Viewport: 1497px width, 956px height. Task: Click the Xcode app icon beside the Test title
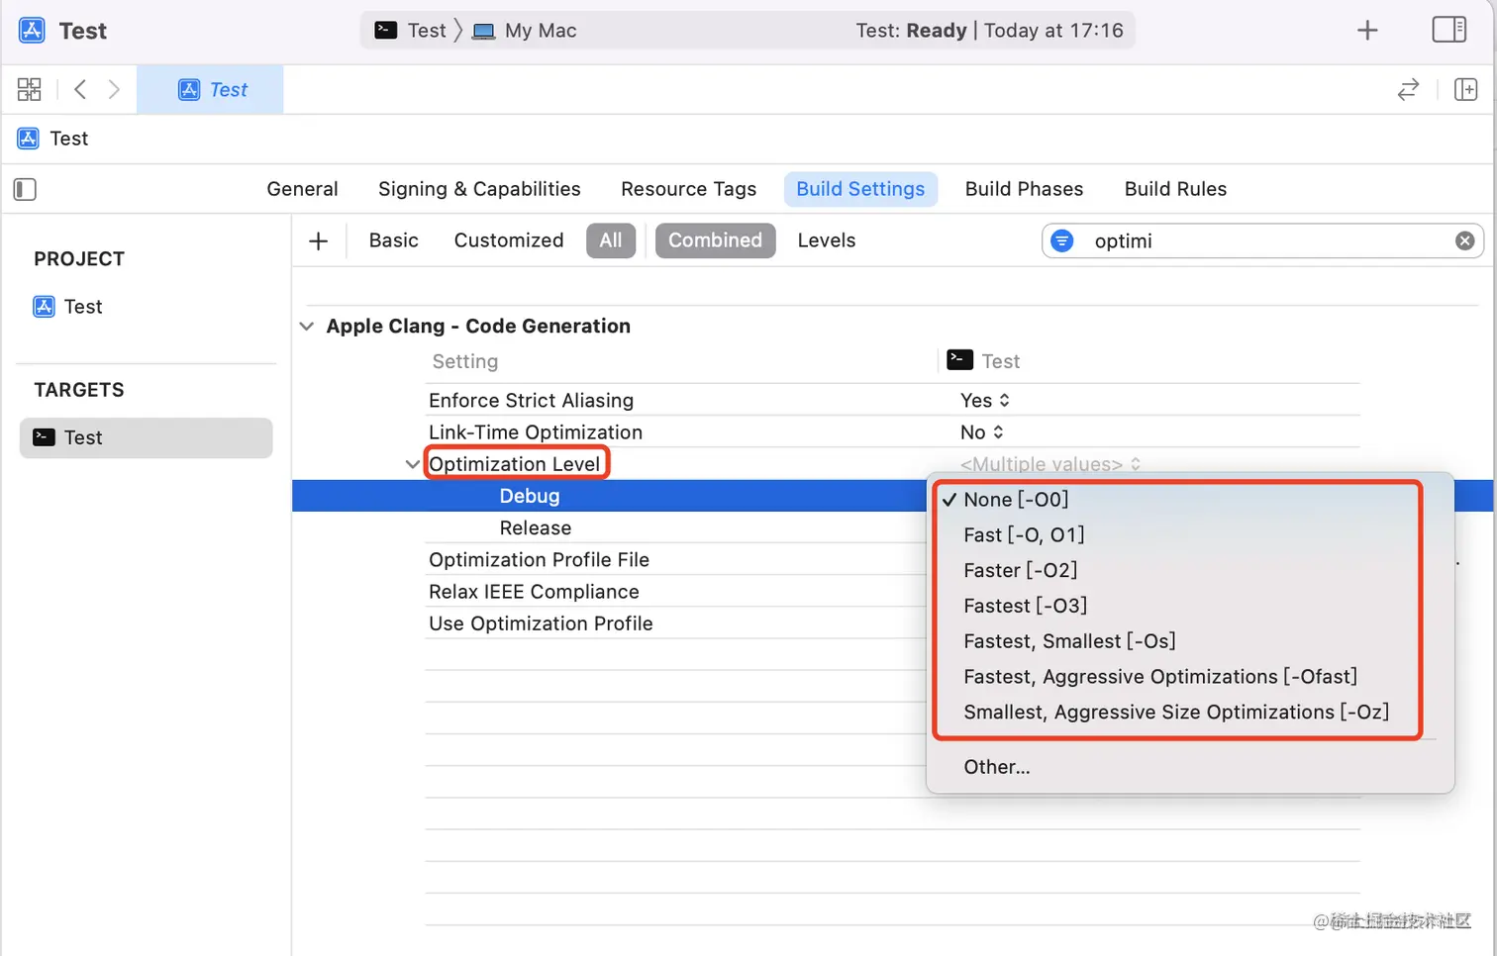coord(32,31)
